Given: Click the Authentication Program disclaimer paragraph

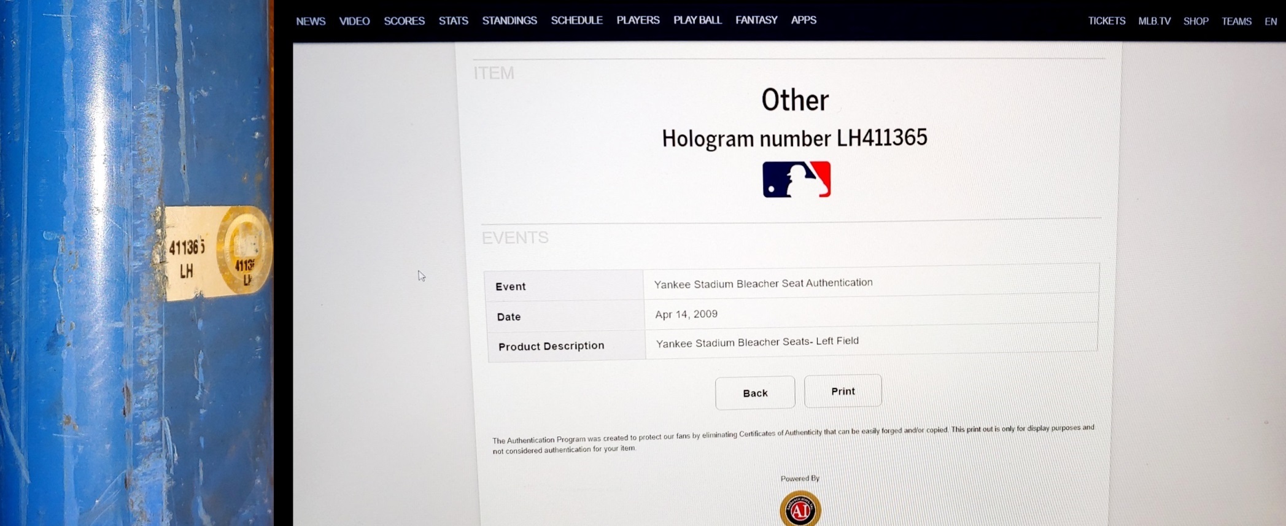Looking at the screenshot, I should (x=793, y=439).
